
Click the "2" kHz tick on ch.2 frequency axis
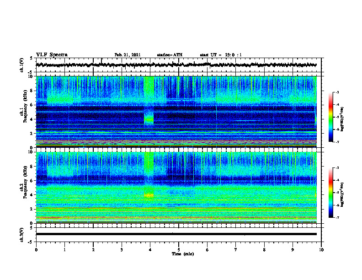coord(32,209)
